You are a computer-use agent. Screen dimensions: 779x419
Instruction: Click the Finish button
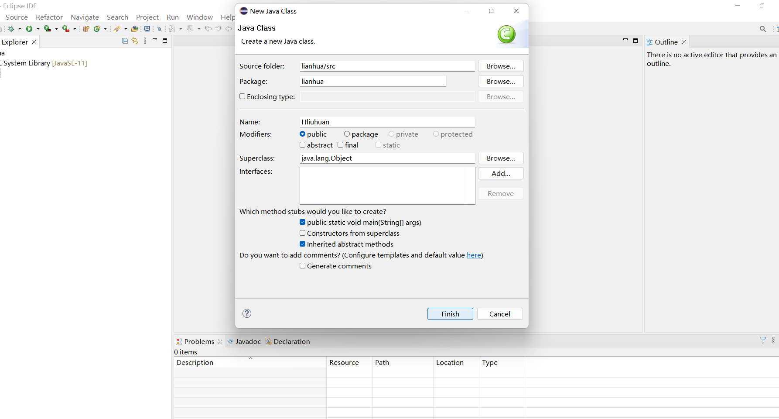[x=450, y=314]
